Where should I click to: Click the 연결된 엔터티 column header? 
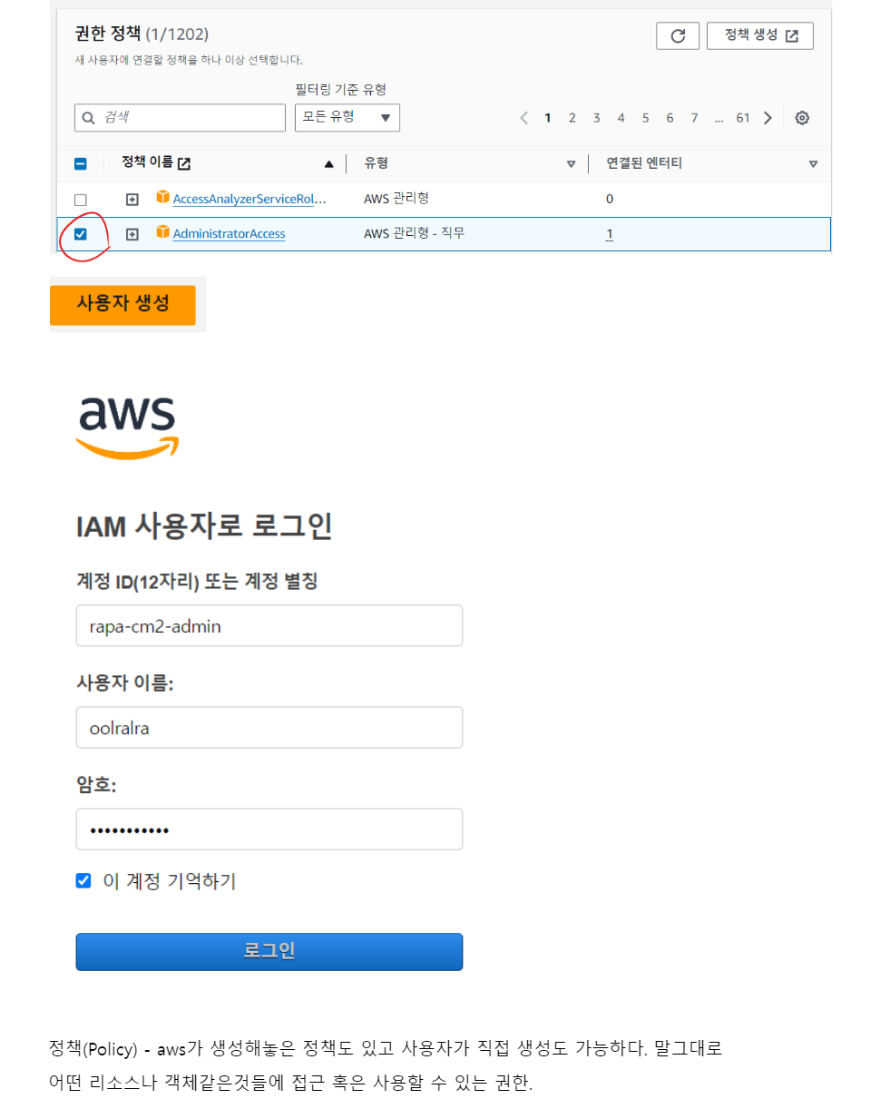(x=644, y=163)
